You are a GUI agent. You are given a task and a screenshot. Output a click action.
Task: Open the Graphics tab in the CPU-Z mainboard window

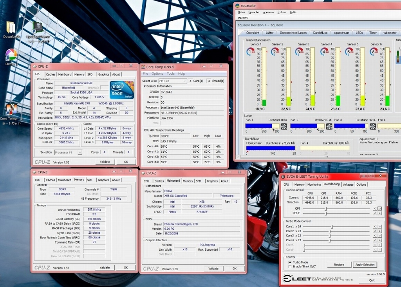click(x=212, y=181)
